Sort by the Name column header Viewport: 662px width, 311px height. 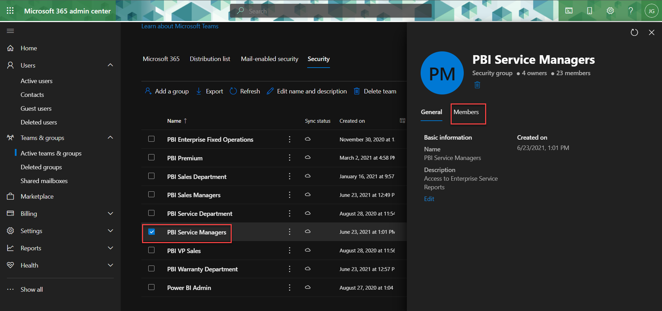(177, 121)
